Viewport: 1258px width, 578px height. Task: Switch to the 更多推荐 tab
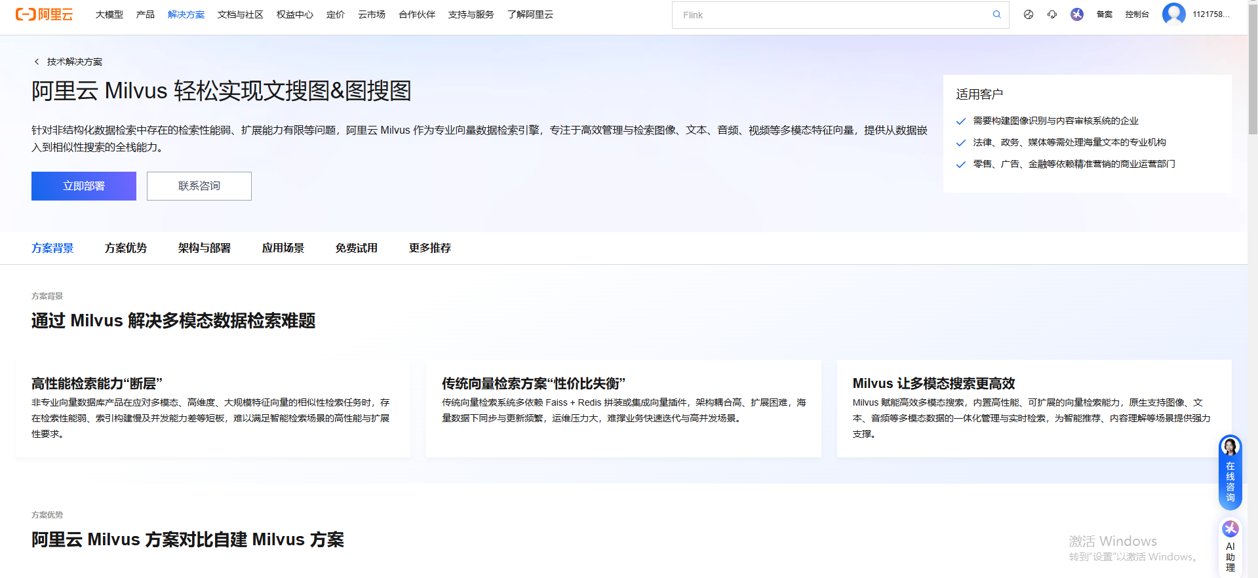click(430, 248)
